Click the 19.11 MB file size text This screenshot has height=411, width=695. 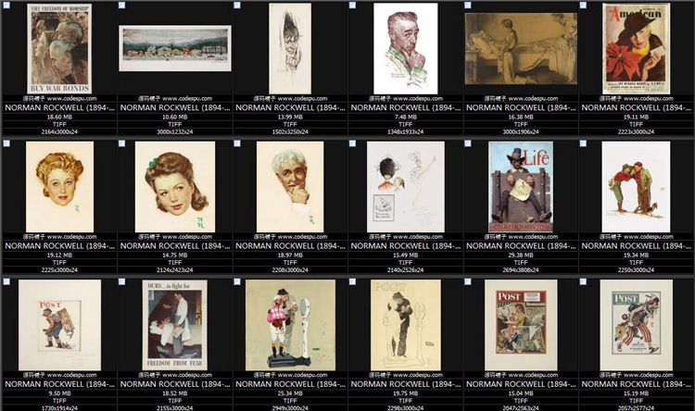636,117
